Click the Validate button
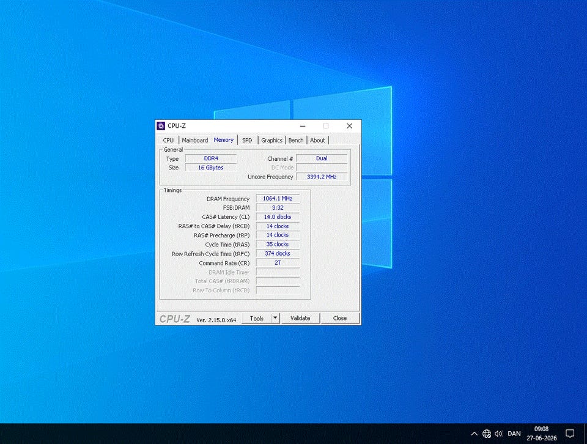This screenshot has width=587, height=444. click(300, 318)
